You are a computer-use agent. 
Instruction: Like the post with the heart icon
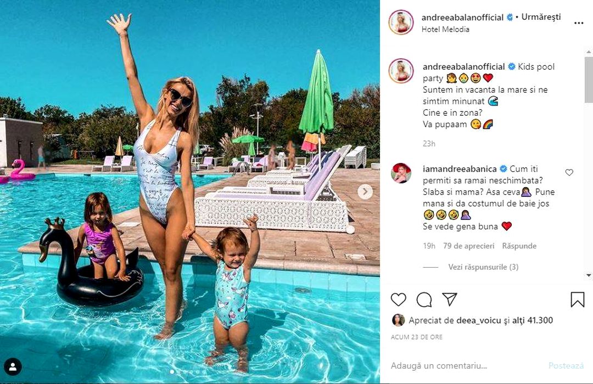point(398,300)
